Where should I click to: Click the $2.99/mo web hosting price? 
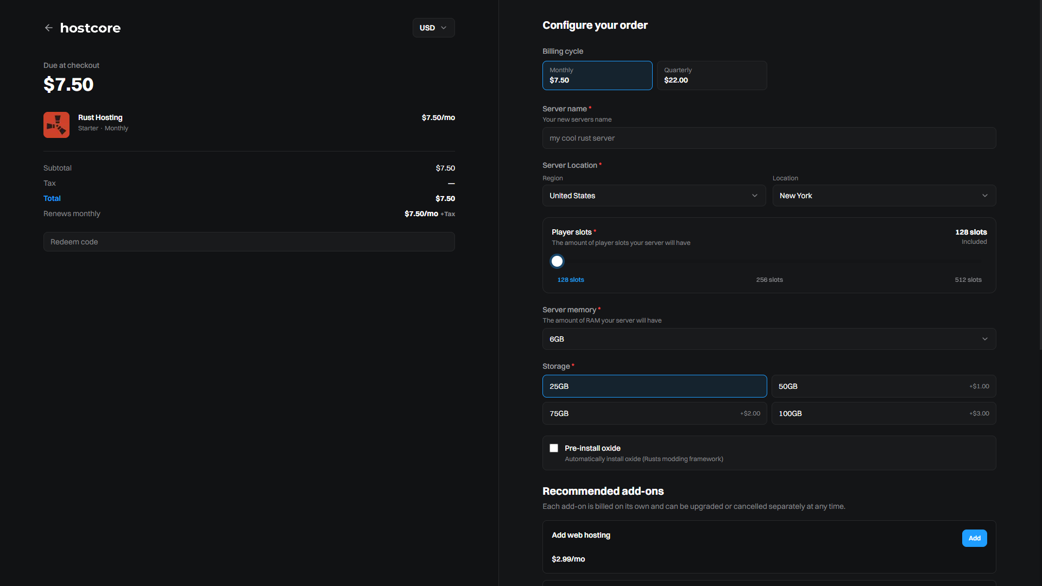tap(568, 559)
